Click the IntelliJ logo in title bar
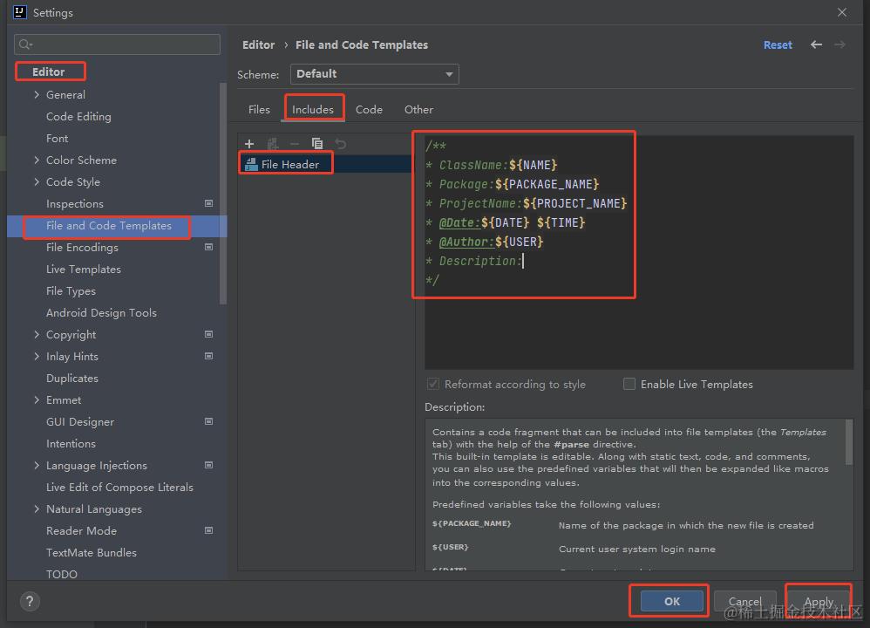 pos(19,12)
